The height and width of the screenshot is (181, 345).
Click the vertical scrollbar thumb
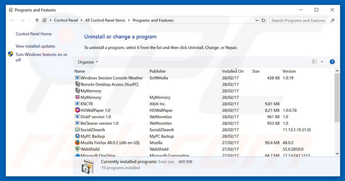coord(337,98)
